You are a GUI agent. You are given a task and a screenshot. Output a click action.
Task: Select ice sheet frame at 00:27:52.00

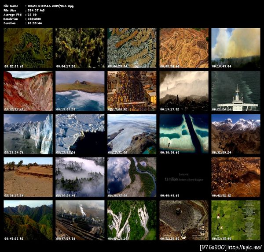(x=132, y=134)
